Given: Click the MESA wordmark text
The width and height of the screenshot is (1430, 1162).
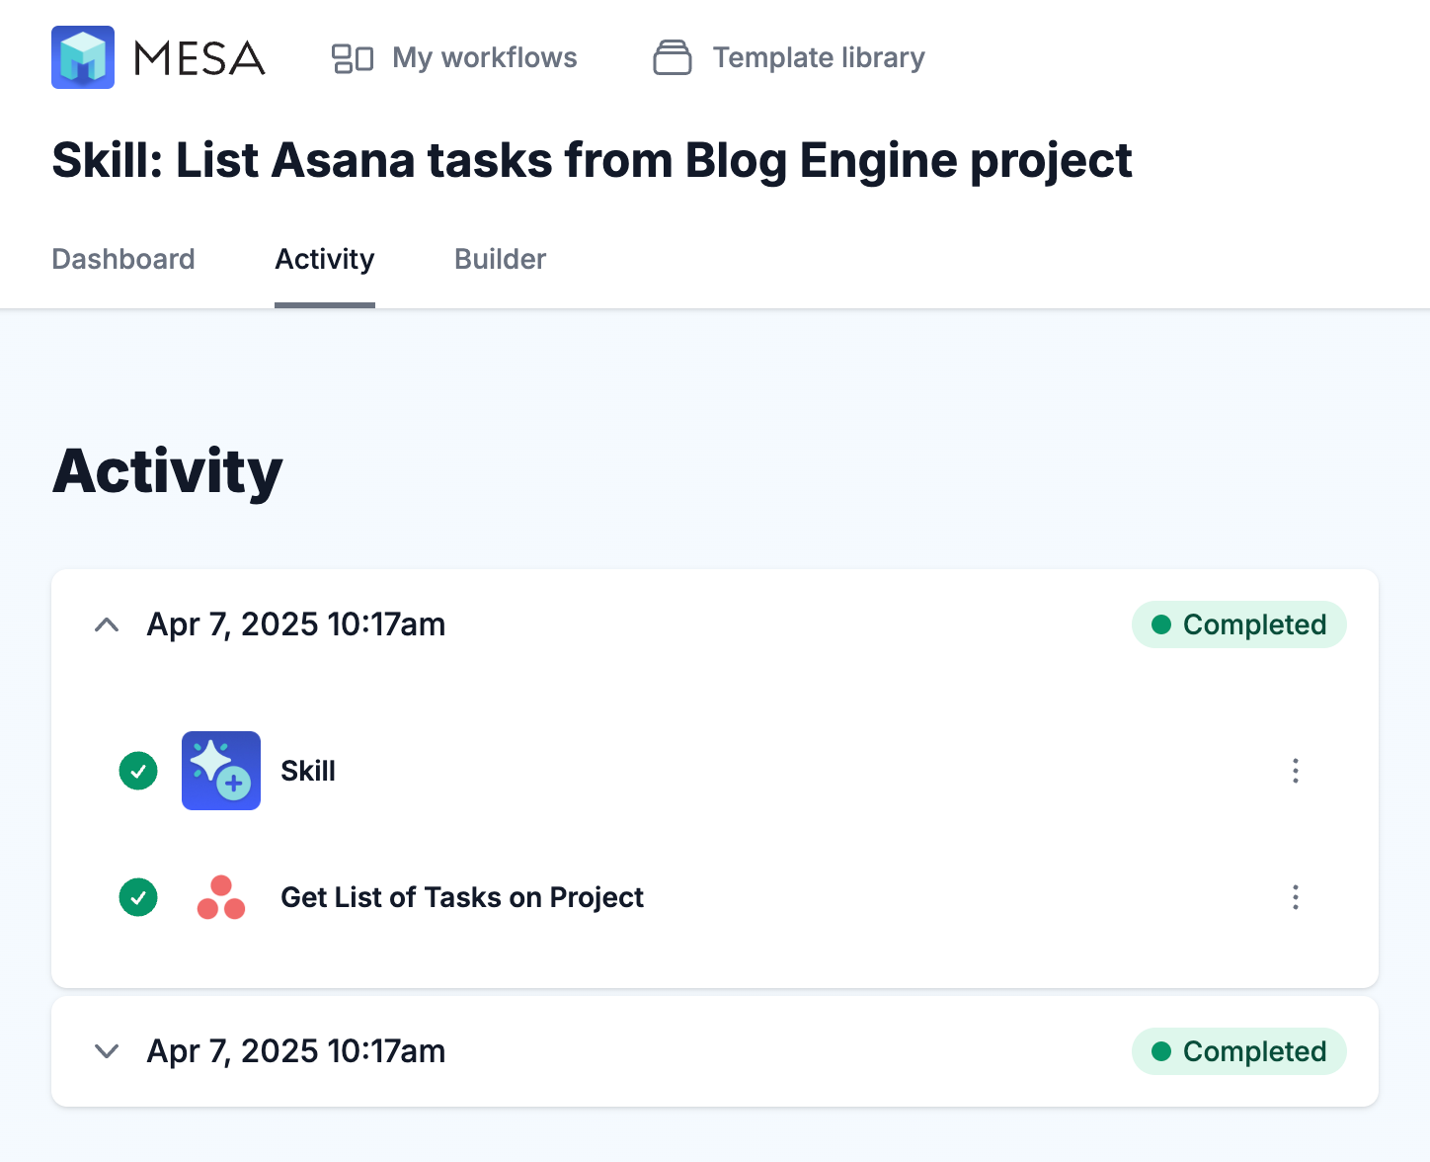Looking at the screenshot, I should pos(199,58).
